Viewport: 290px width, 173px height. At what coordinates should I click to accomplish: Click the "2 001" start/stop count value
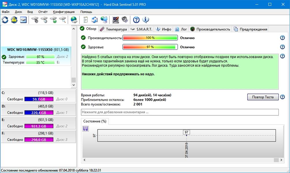coord(138,104)
